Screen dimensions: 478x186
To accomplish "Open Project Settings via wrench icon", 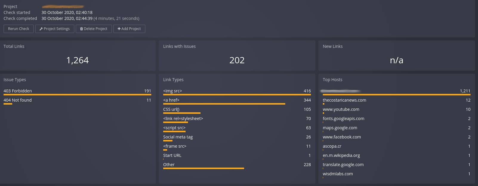I will point(41,29).
